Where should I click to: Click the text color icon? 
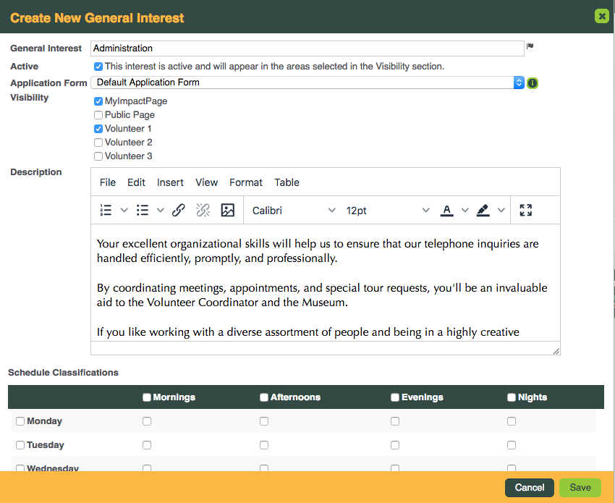(446, 211)
